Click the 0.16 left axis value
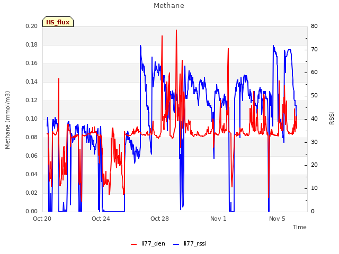 click(31, 63)
